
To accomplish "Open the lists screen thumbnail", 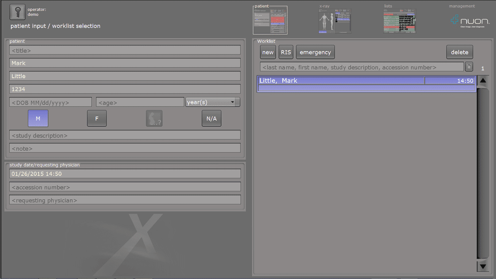I will tap(399, 21).
